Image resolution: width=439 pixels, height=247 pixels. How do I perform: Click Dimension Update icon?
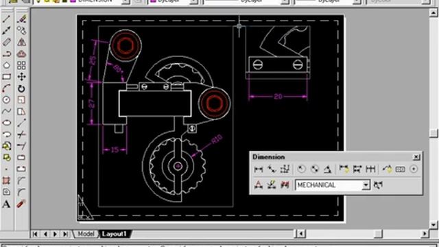tap(285, 185)
